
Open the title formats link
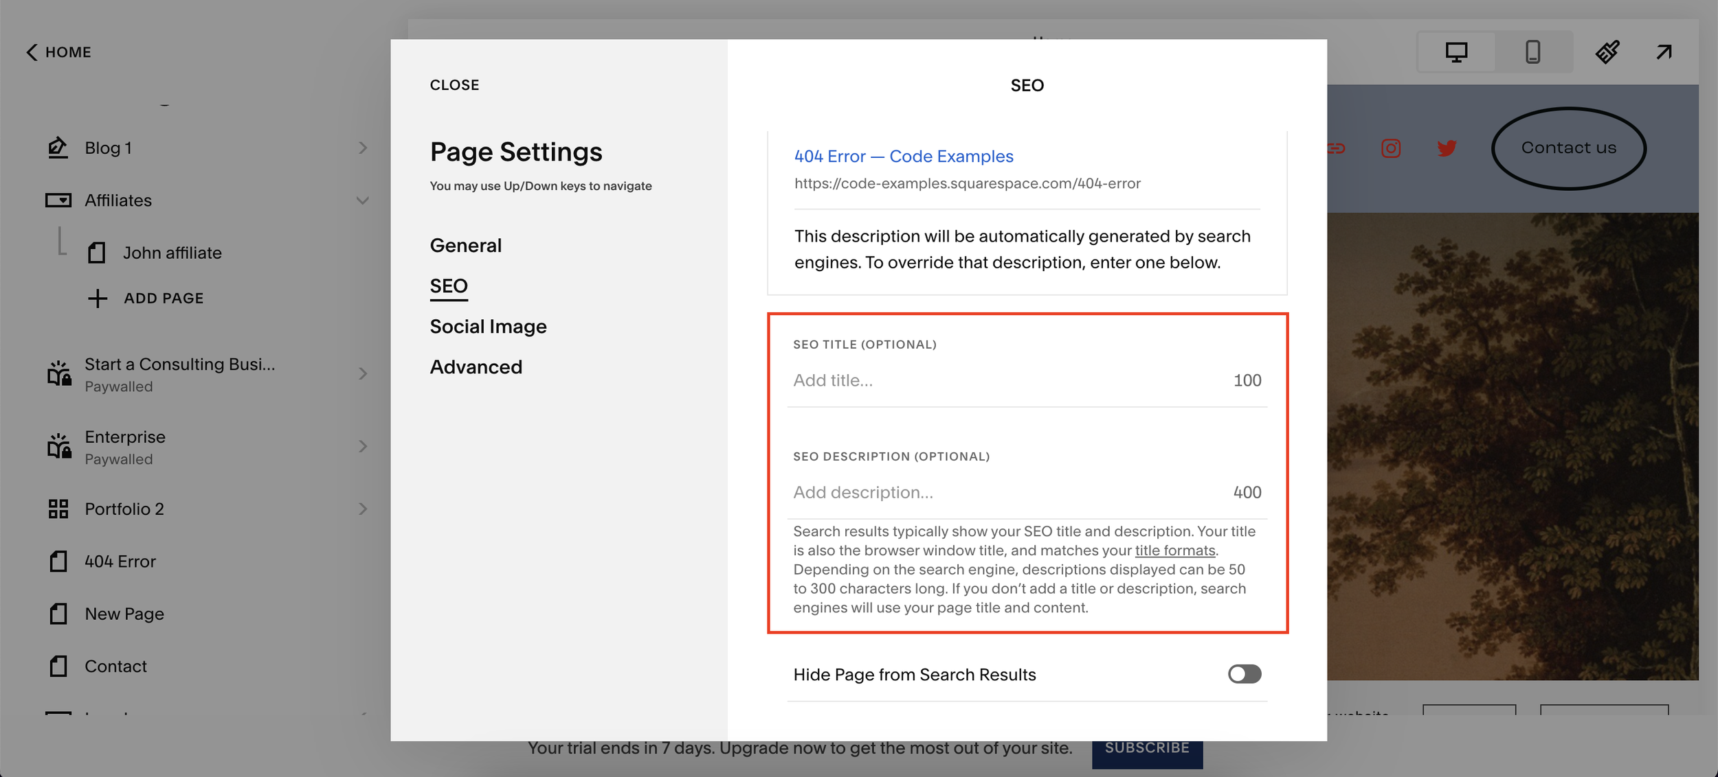pyautogui.click(x=1174, y=550)
